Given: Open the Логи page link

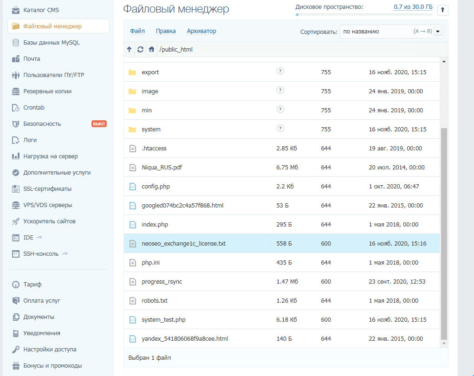Looking at the screenshot, I should (x=30, y=140).
